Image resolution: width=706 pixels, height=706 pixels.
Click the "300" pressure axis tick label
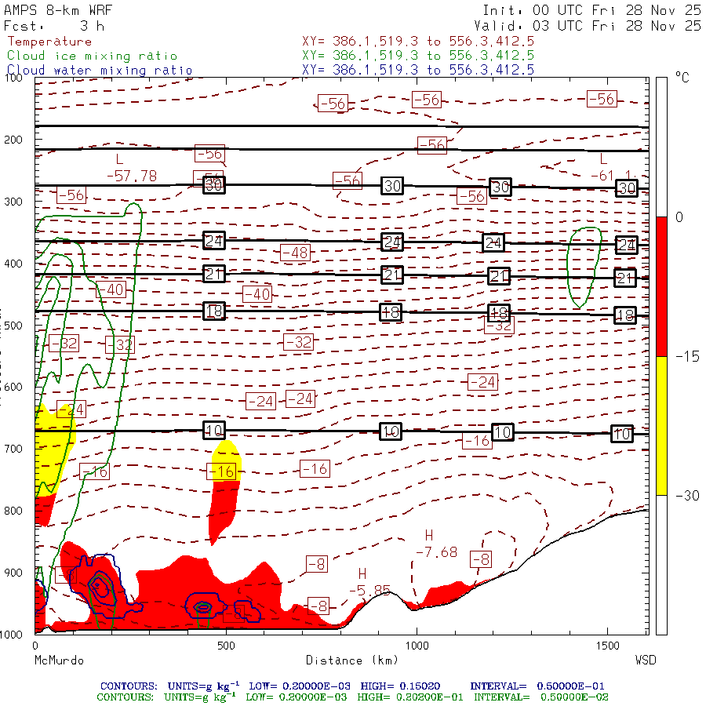click(13, 202)
